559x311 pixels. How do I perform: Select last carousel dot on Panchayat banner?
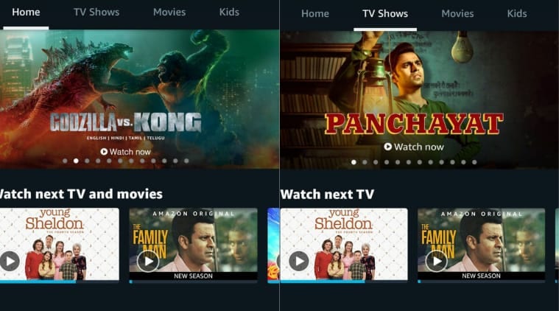(474, 162)
